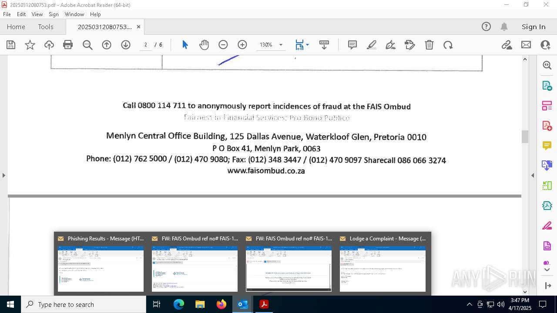Screen dimensions: 557x313
Task: Open the Comment tool in sidebar
Action: tap(547, 145)
